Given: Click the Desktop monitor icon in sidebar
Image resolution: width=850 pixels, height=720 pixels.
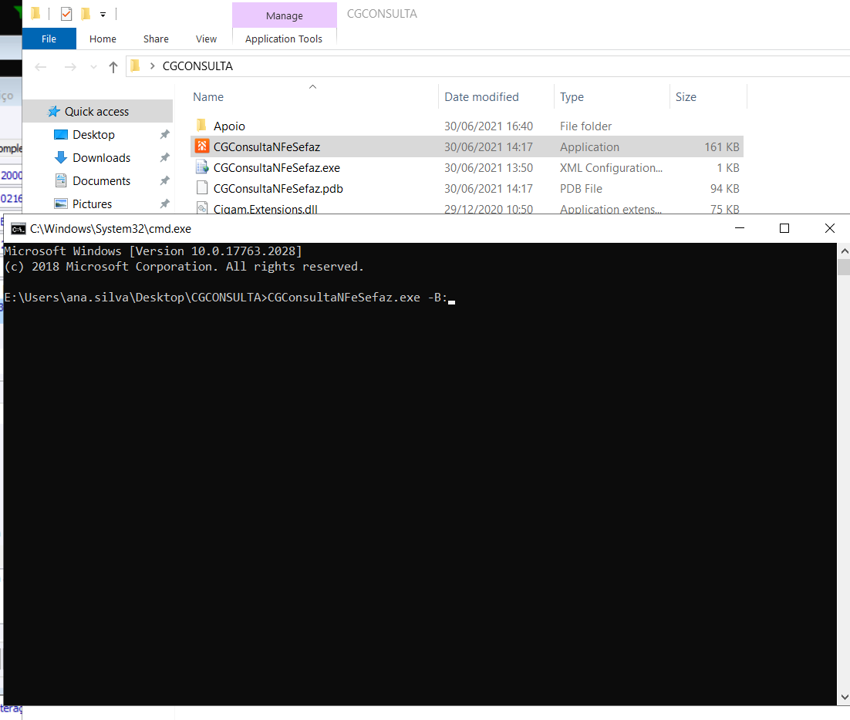Looking at the screenshot, I should click(61, 135).
